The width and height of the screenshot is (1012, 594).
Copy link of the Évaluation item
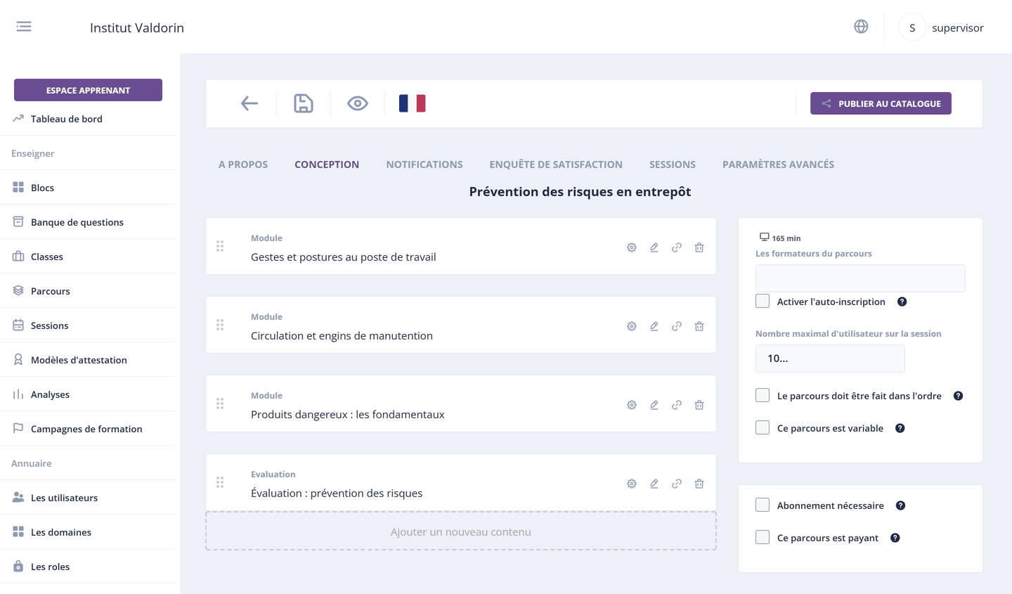tap(677, 484)
